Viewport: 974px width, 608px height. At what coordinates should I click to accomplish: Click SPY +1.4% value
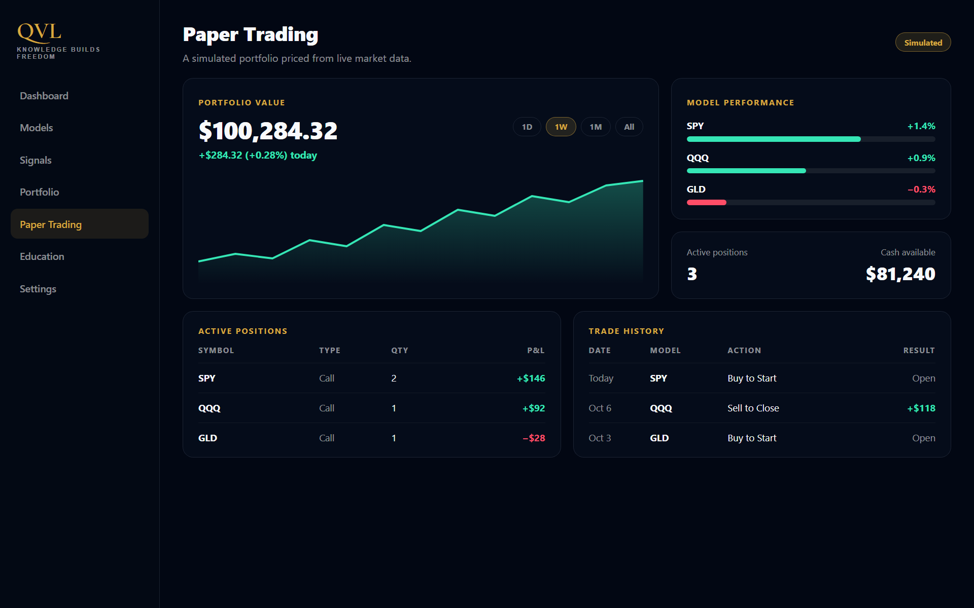921,126
